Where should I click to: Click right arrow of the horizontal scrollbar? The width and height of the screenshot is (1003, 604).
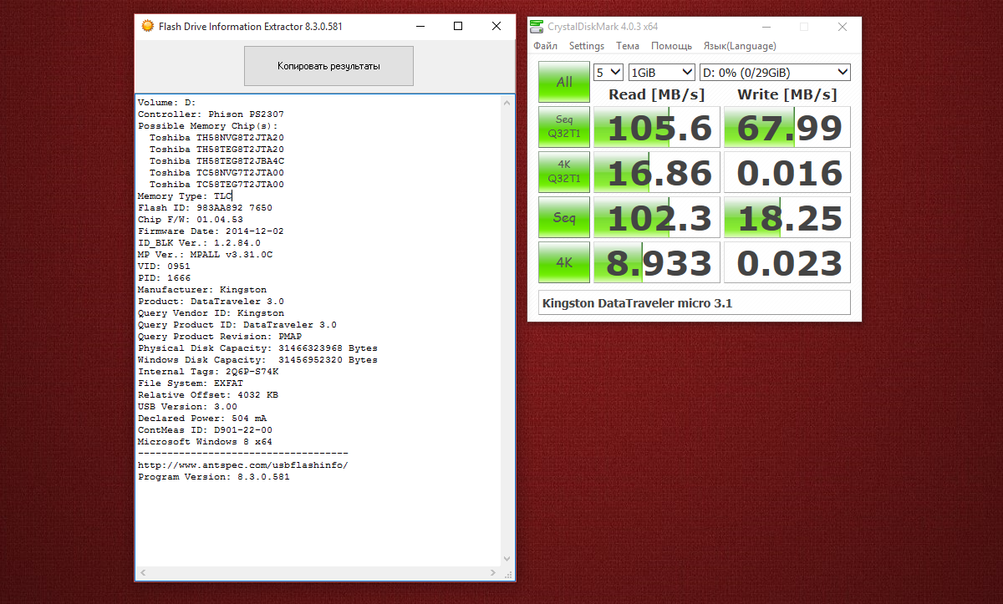493,573
